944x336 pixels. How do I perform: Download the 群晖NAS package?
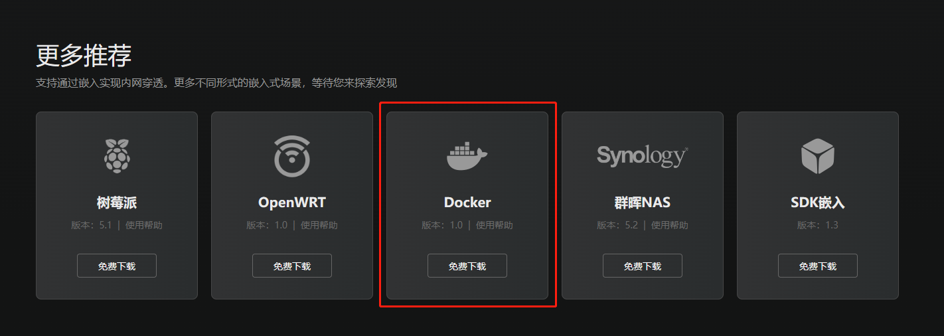point(643,266)
